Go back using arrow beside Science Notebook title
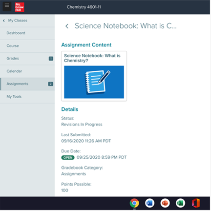This screenshot has height=211, width=211. point(67,26)
